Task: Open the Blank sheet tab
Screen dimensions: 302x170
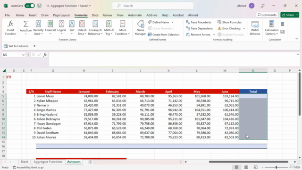Action: 25,161
